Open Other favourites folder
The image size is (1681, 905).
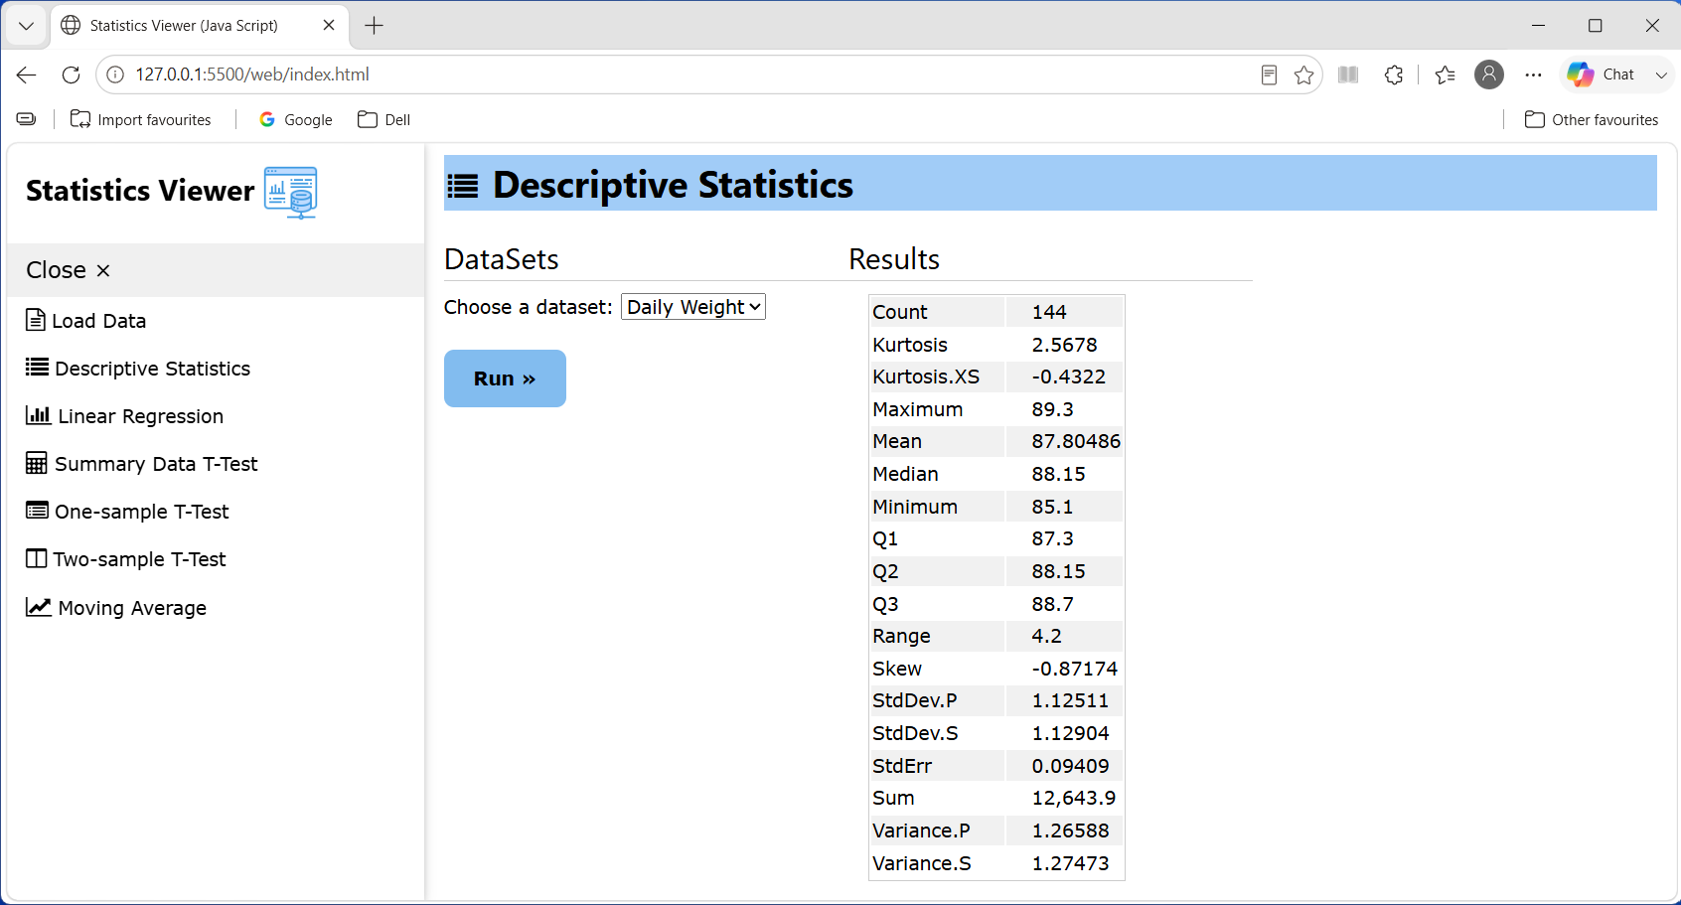click(x=1592, y=119)
